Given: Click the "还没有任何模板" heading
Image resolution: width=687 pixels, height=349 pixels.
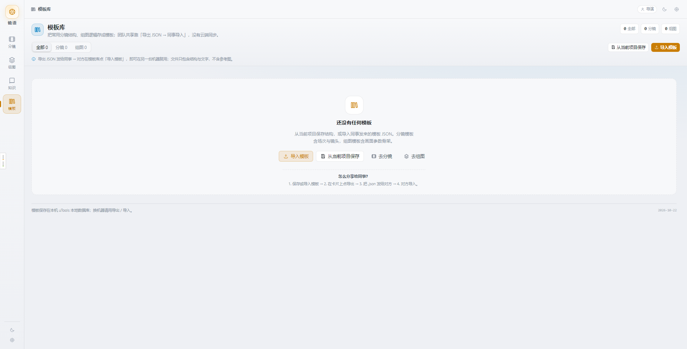Looking at the screenshot, I should [354, 123].
